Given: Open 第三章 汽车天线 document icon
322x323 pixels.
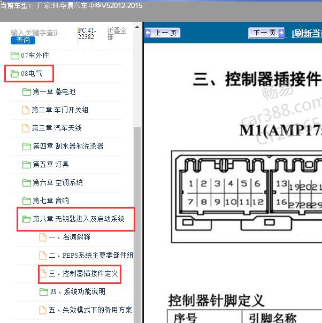Looking at the screenshot, I should coord(26,128).
